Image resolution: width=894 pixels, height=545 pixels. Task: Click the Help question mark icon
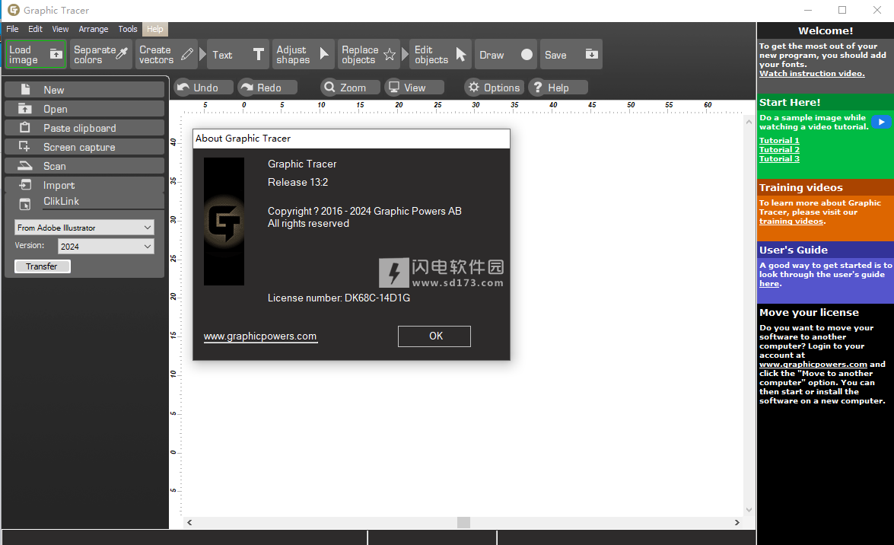(538, 88)
